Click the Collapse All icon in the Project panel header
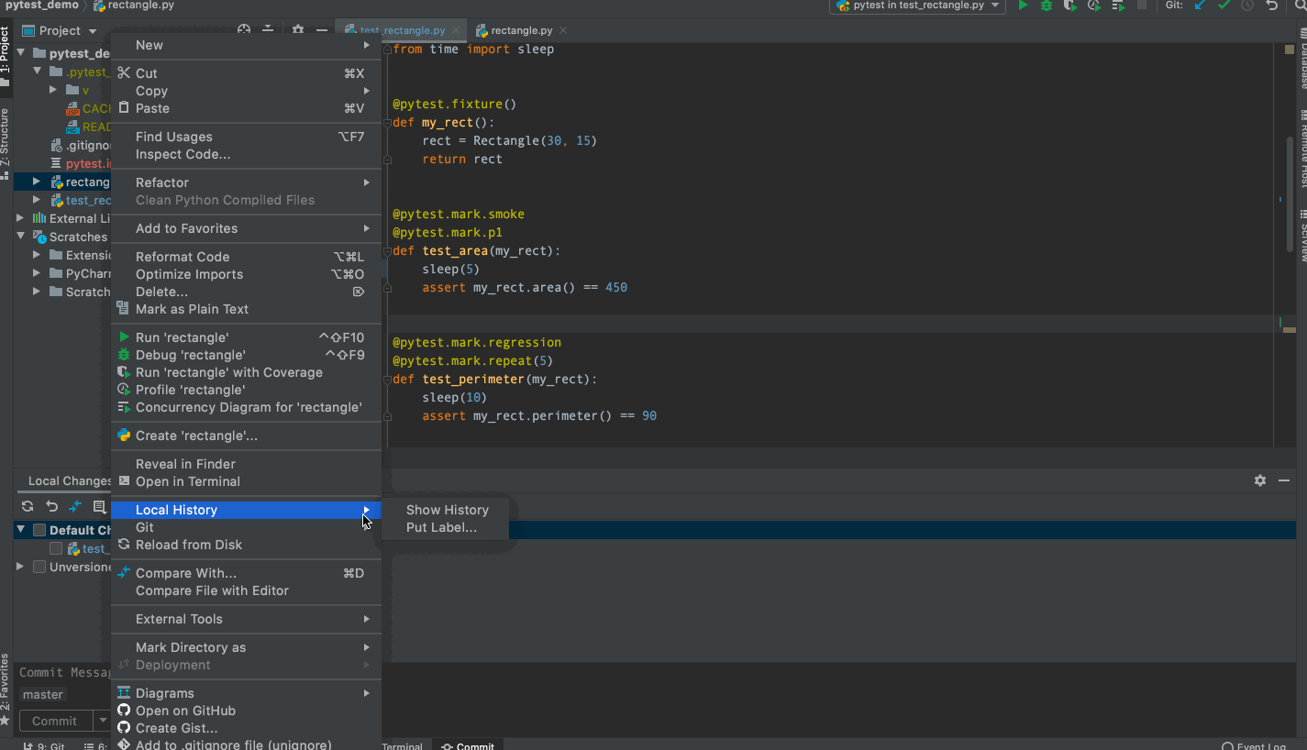The image size is (1307, 750). (x=268, y=30)
